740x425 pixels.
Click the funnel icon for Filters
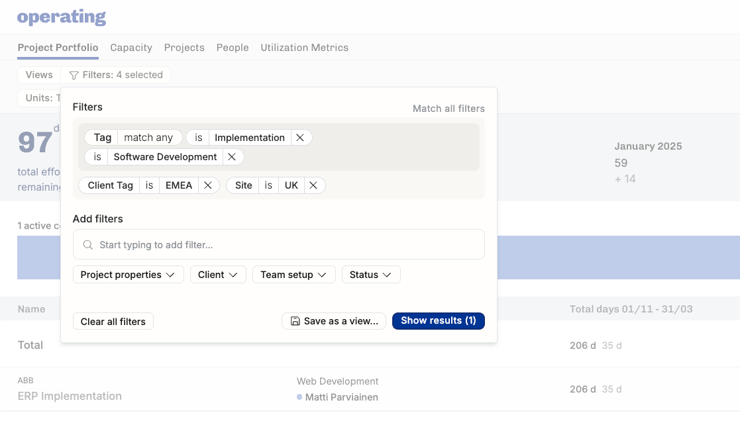[74, 75]
